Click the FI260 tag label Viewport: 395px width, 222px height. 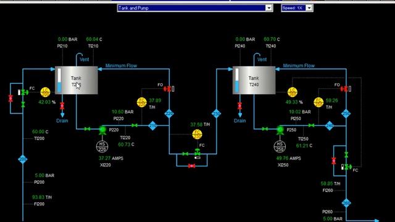pyautogui.click(x=328, y=191)
